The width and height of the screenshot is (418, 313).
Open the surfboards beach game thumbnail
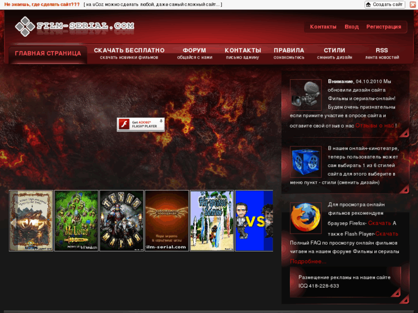click(212, 221)
